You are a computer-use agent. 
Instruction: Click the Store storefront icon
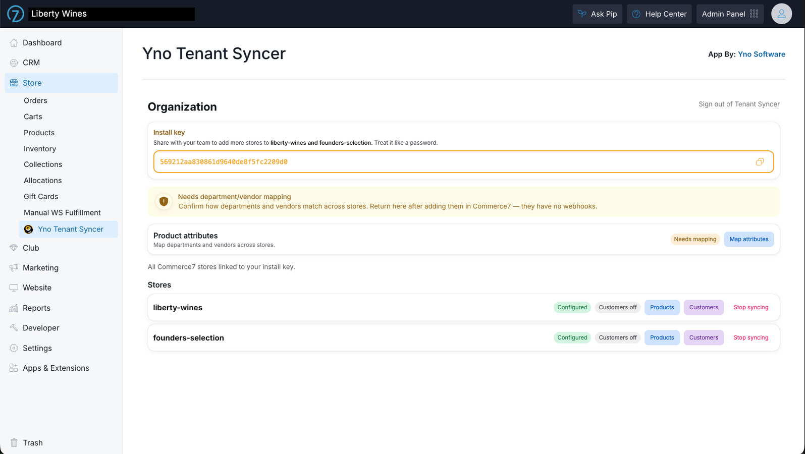[x=14, y=83]
